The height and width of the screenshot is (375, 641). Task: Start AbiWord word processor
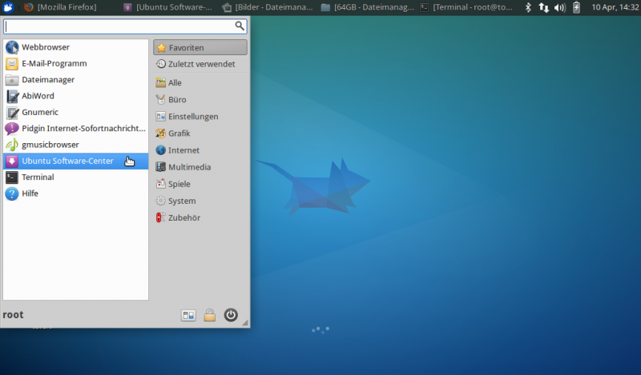tap(75, 96)
